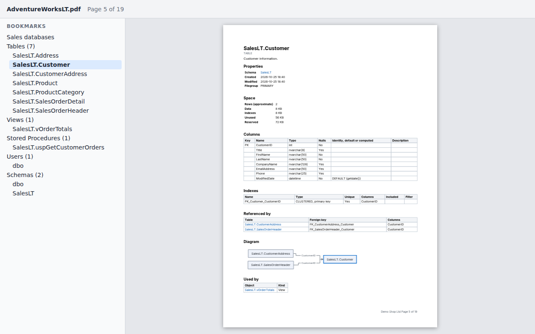Click the PK_Customer_CustomerID index name cell
535x334 pixels.
coord(269,201)
